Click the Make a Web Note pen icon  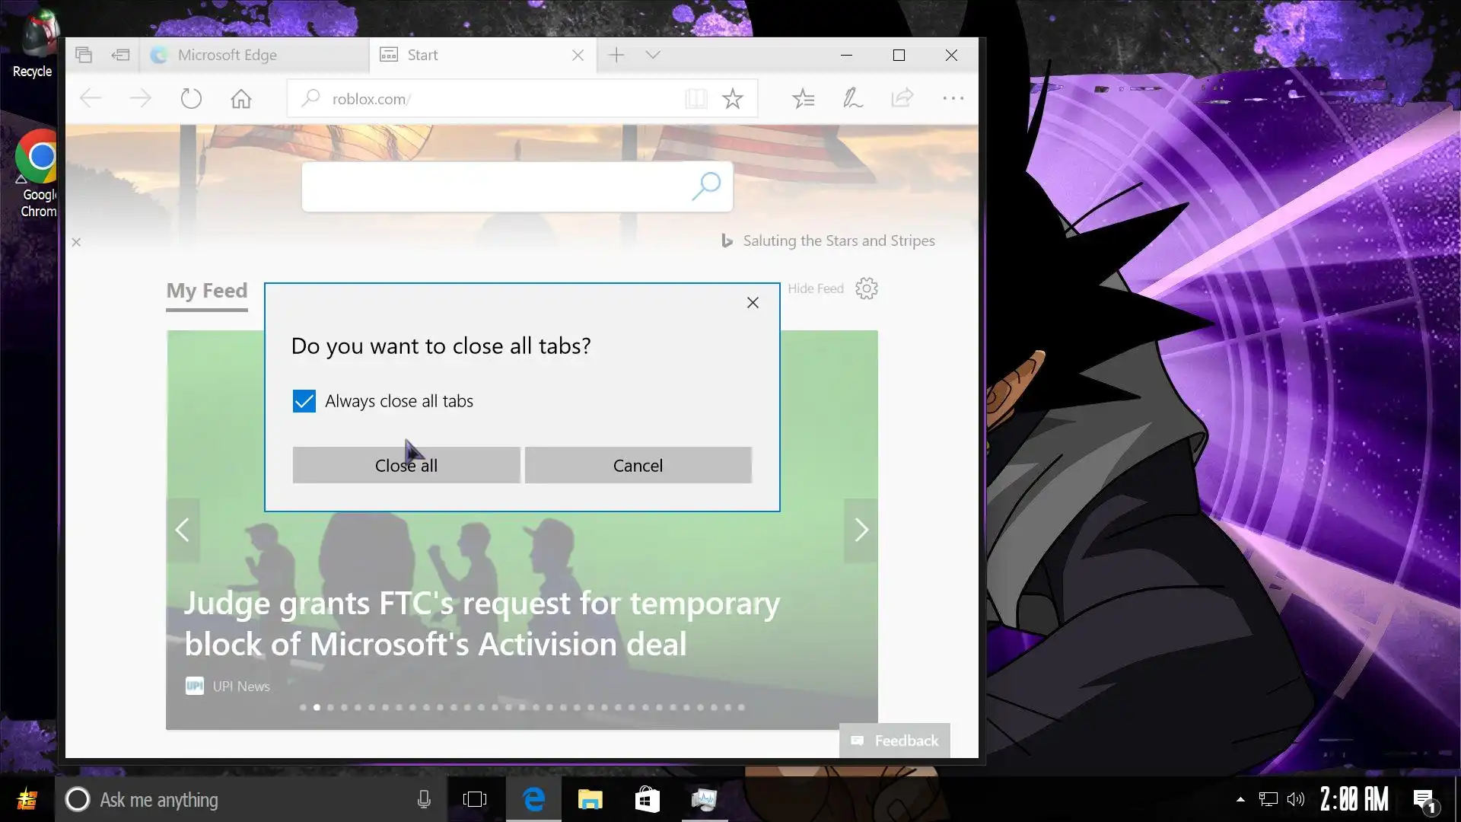click(852, 98)
